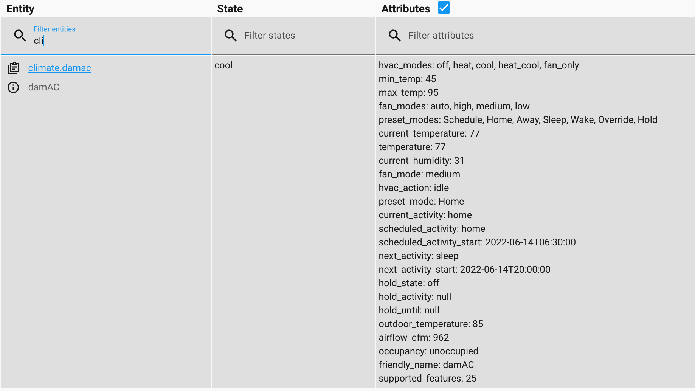
Task: Click the search icon in Filter attributes
Action: (394, 36)
